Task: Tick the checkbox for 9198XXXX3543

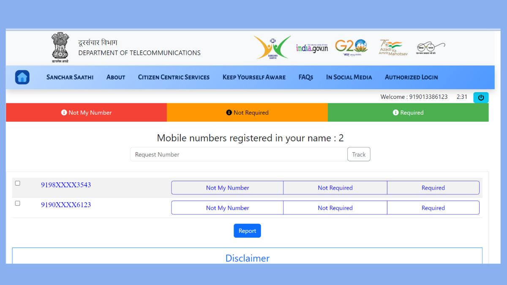Action: point(18,183)
